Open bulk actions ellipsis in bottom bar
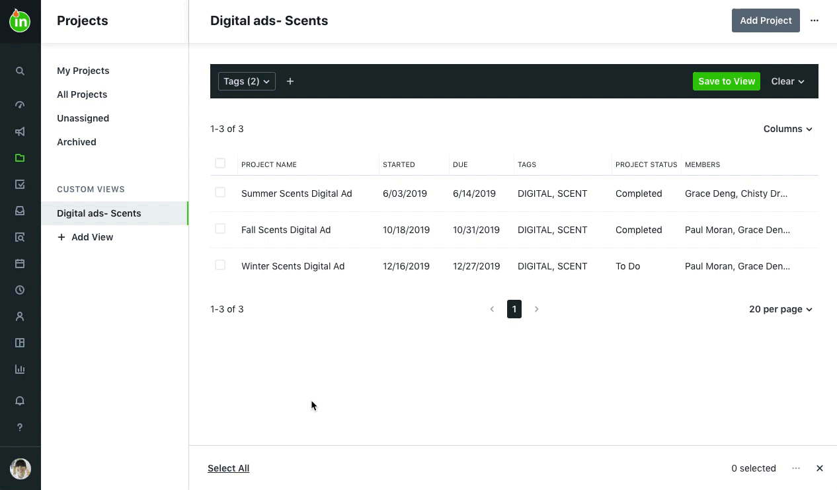 [x=796, y=468]
